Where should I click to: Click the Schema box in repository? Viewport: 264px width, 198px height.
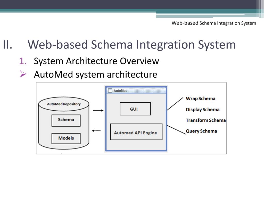(66, 121)
